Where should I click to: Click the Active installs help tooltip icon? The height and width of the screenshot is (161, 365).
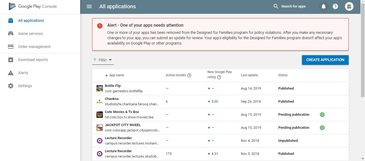click(189, 75)
